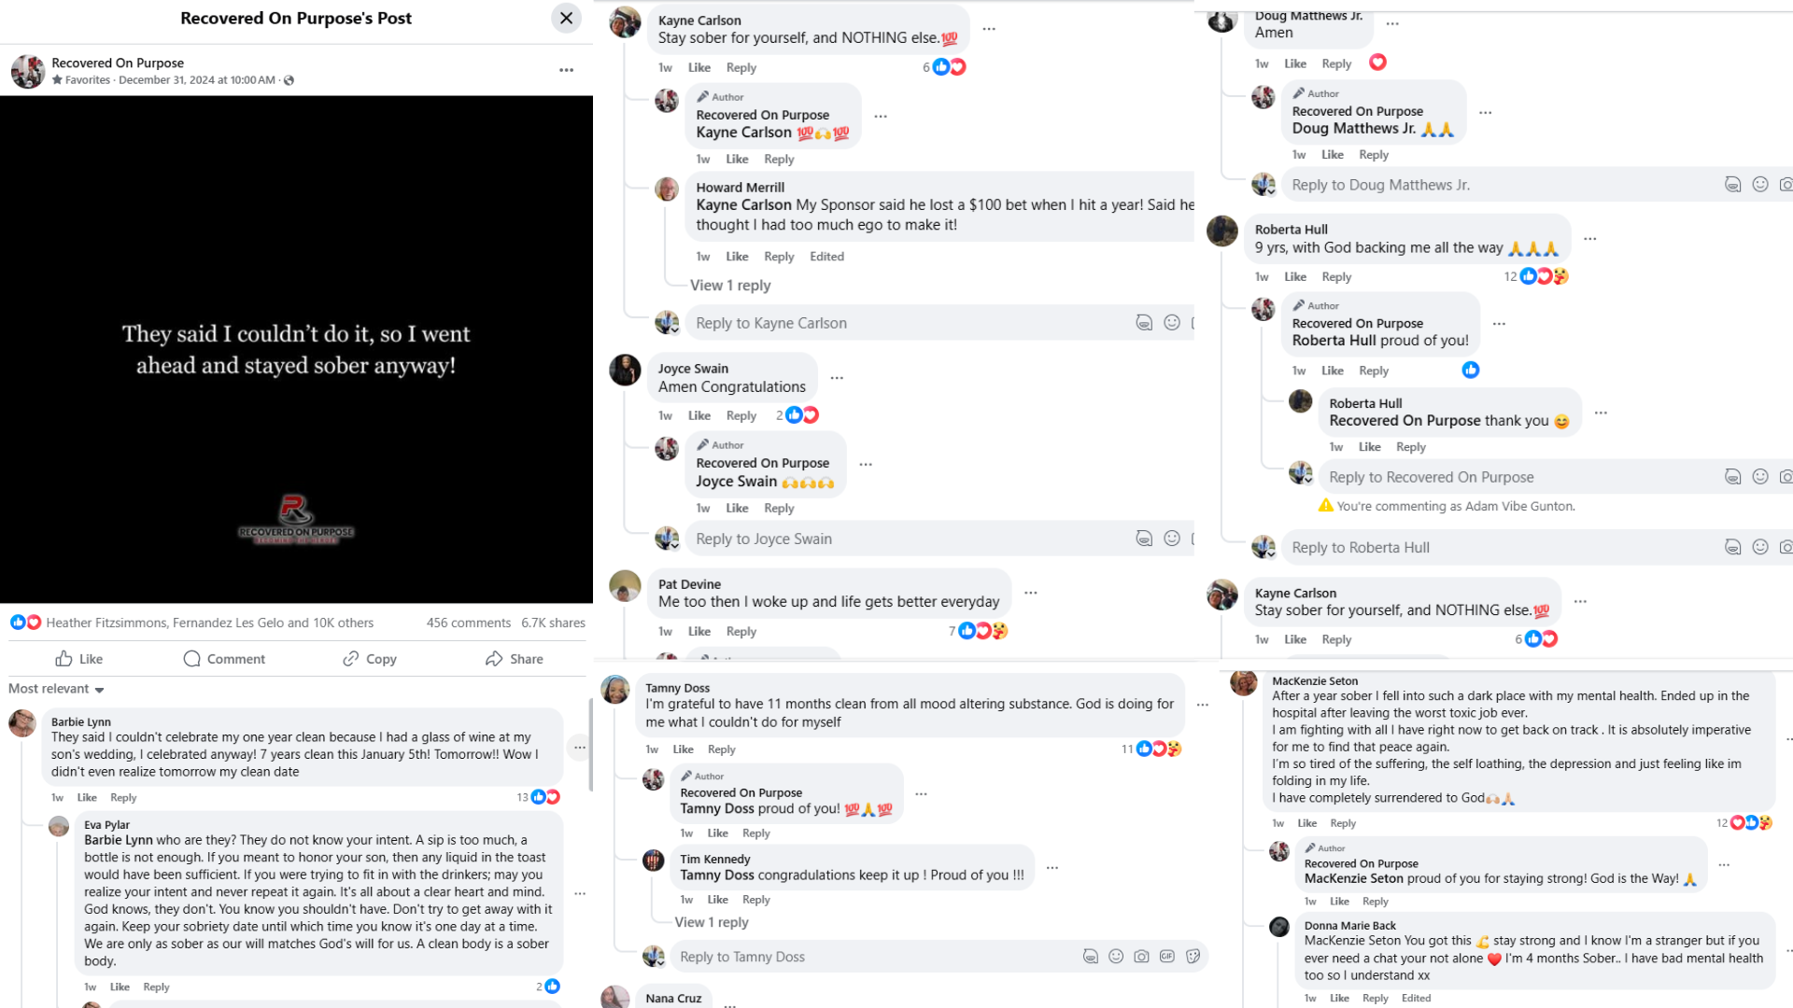Like Pat Devine's comment
The height and width of the screenshot is (1008, 1793).
point(699,631)
